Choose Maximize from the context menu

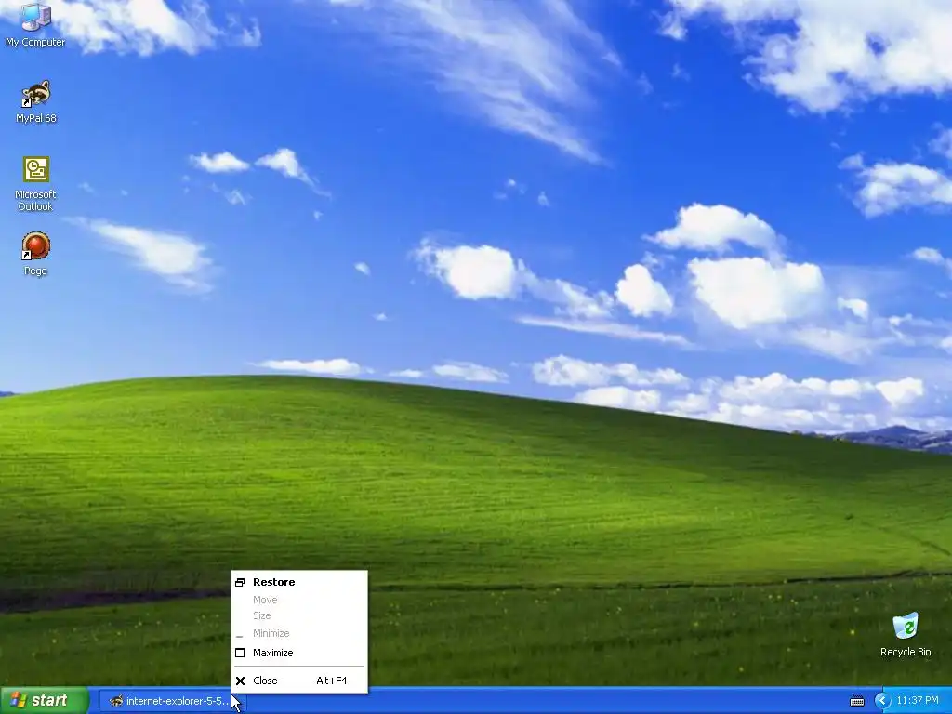click(299, 653)
